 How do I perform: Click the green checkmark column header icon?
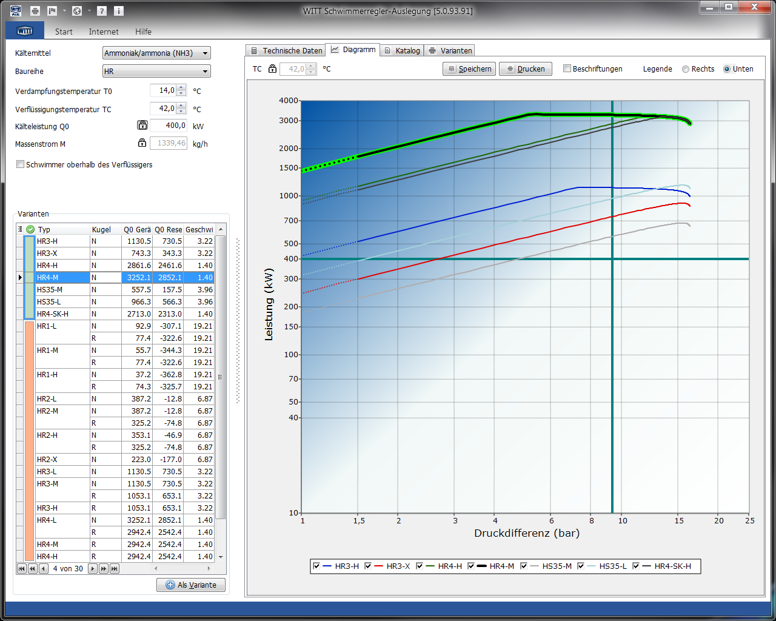30,229
